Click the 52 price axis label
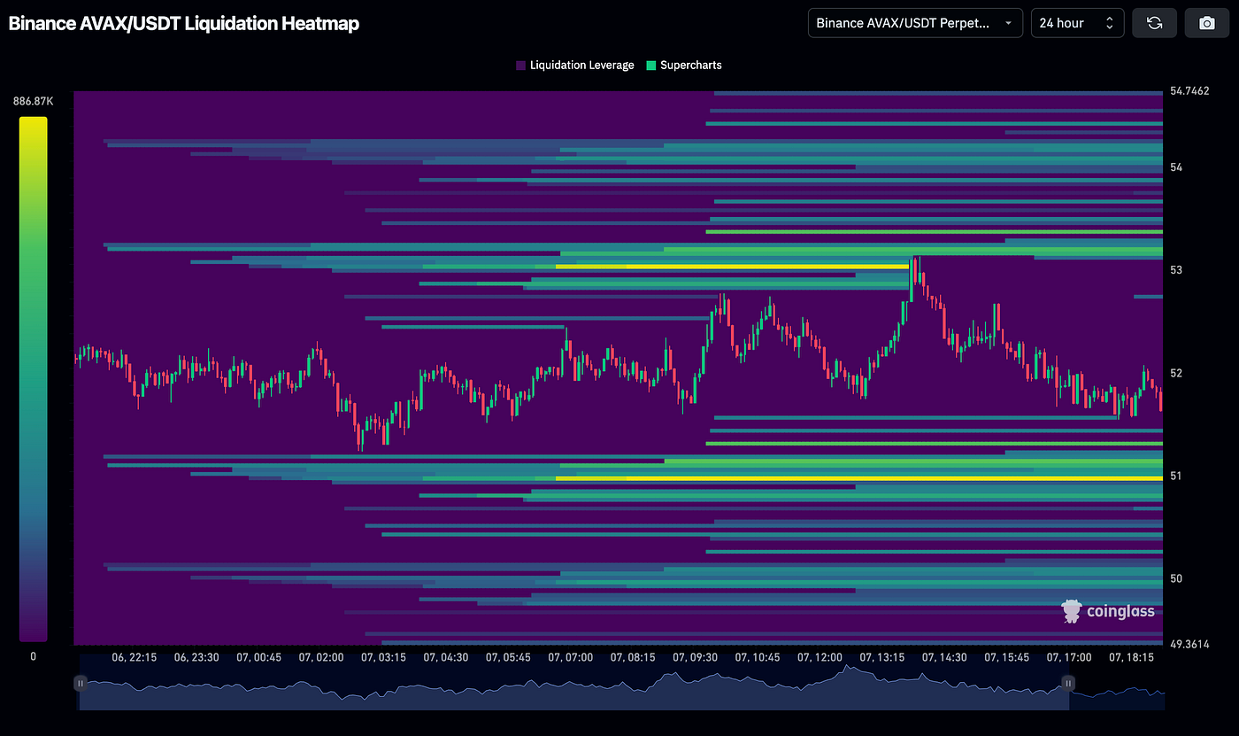 (x=1176, y=373)
